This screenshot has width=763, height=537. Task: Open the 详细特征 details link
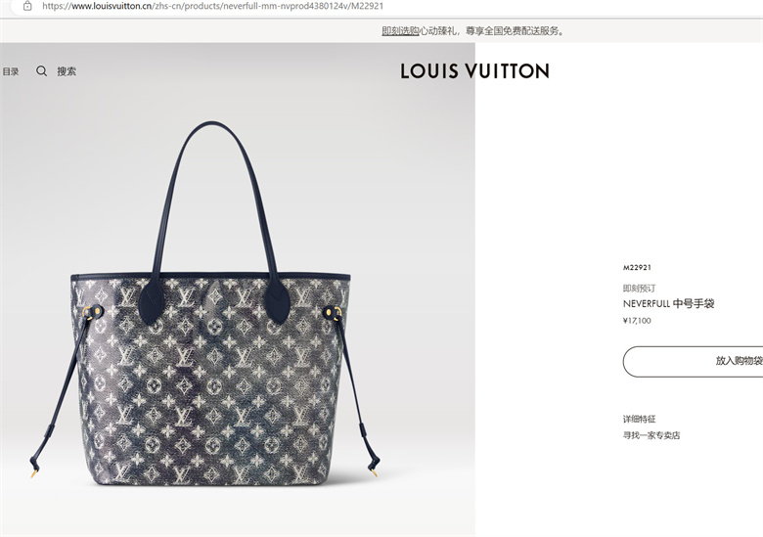(x=640, y=419)
